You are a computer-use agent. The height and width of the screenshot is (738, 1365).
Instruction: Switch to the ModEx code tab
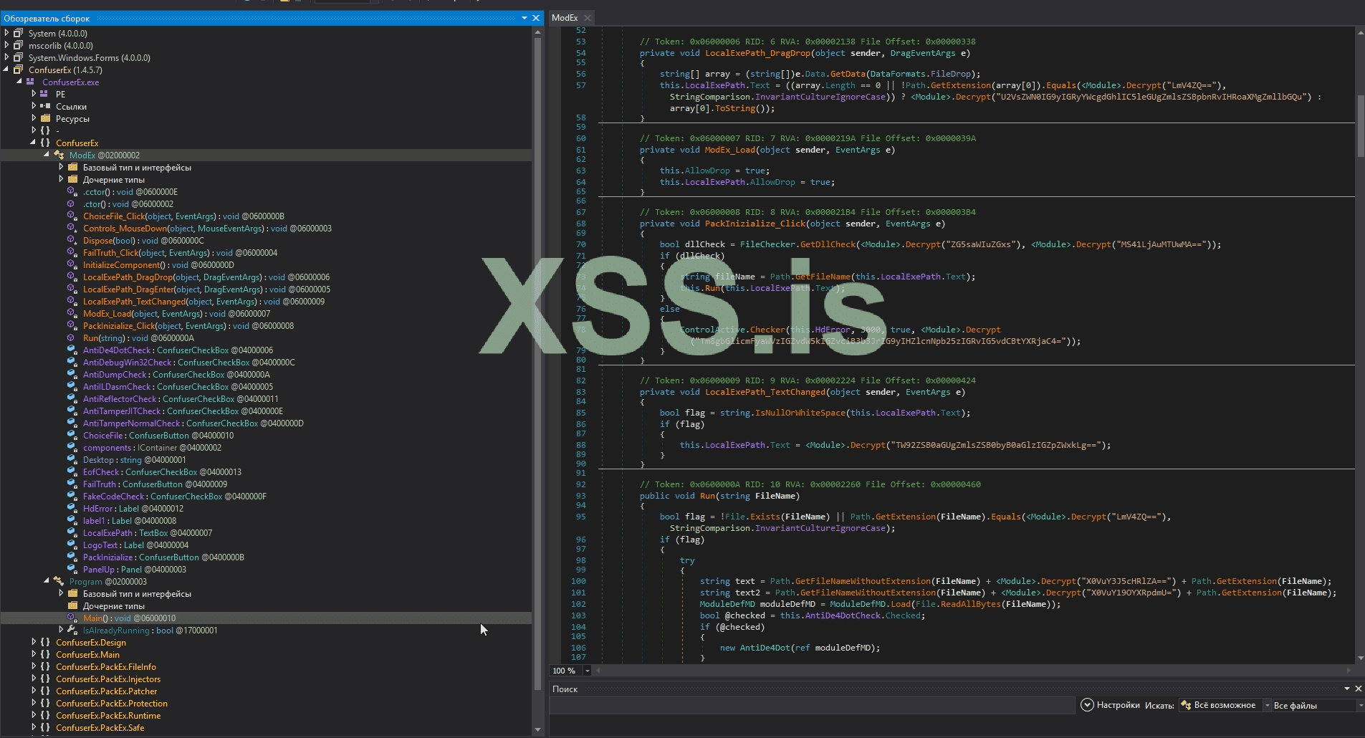click(x=565, y=18)
